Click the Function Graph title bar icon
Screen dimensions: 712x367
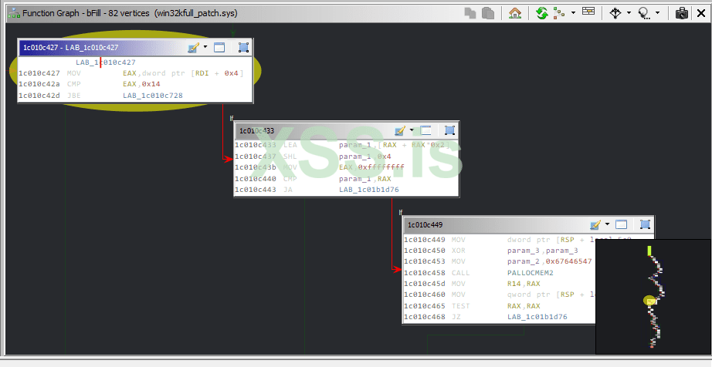(x=14, y=13)
